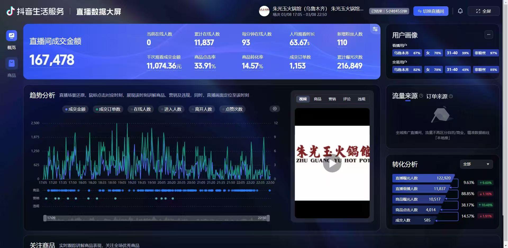Screen dimensions: 508x248
Task: Click the eye icon in trend chart
Action: point(275,109)
